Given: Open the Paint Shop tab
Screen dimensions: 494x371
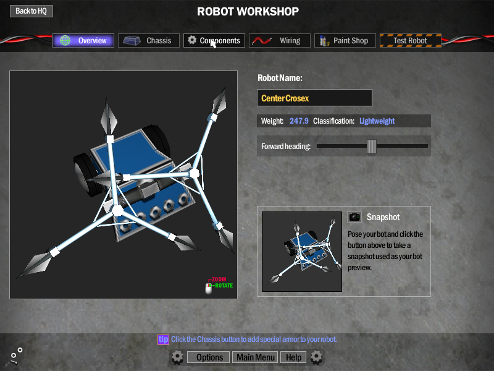Looking at the screenshot, I should tap(345, 40).
